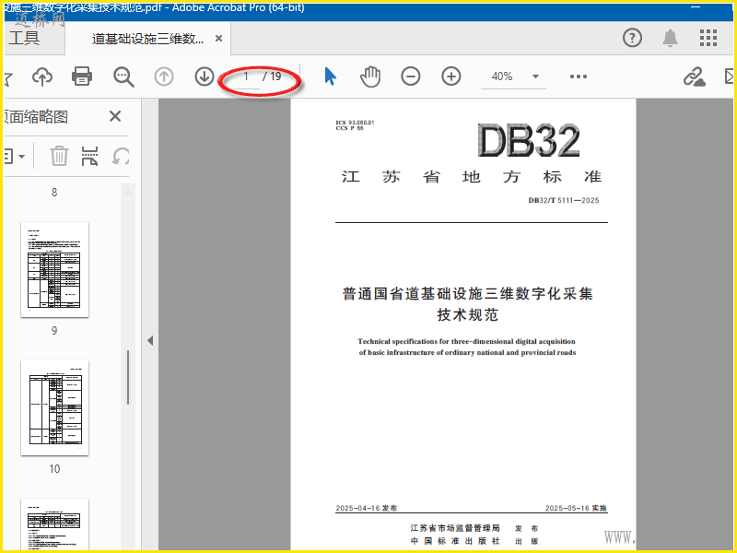Choose the Hand pan tool
This screenshot has height=553, width=737.
[370, 76]
